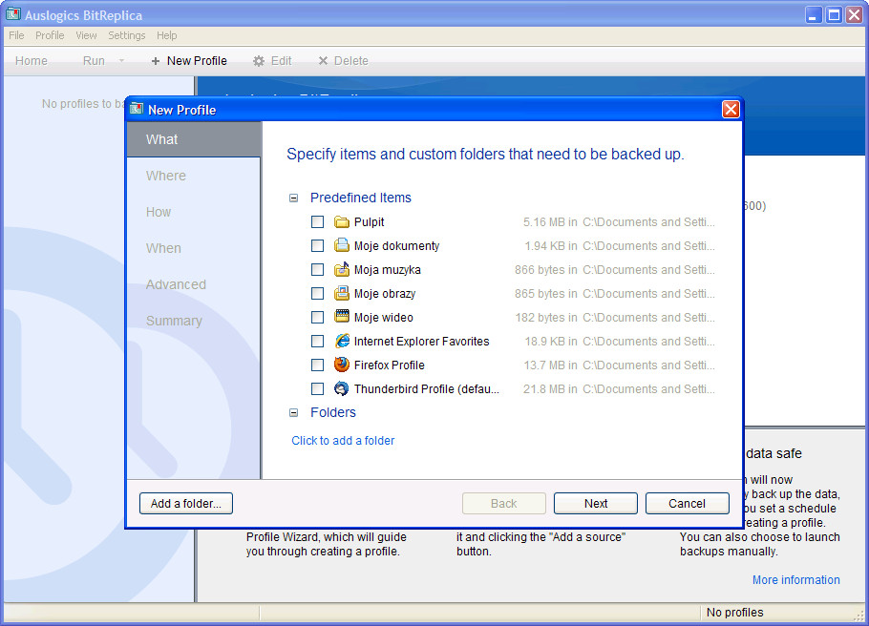Select the How wizard step

(x=194, y=212)
